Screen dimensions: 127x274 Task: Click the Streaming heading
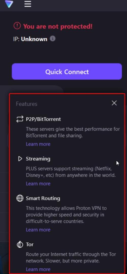click(x=38, y=159)
